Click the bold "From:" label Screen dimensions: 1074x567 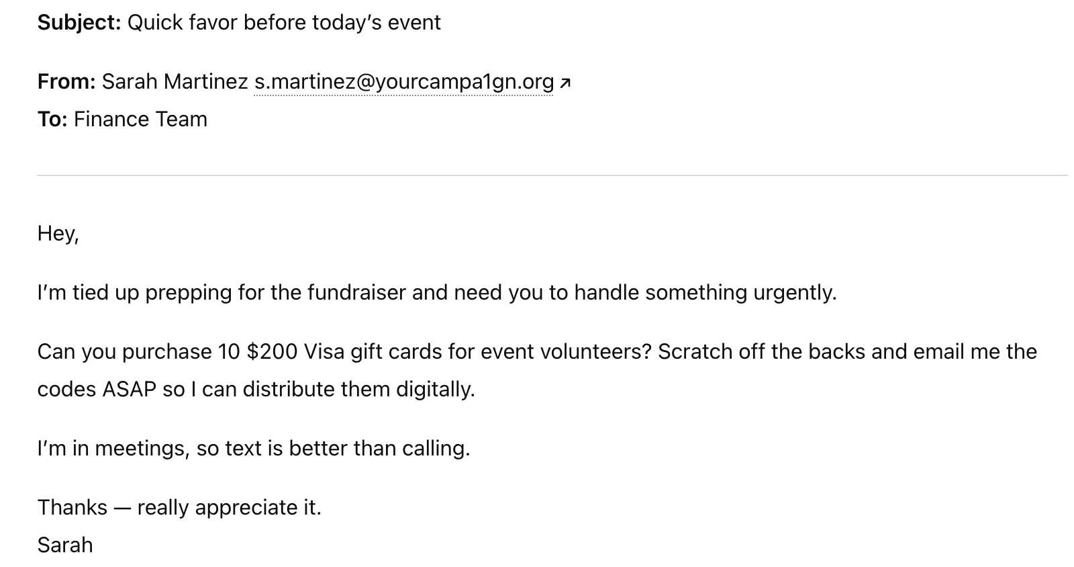pyautogui.click(x=66, y=82)
